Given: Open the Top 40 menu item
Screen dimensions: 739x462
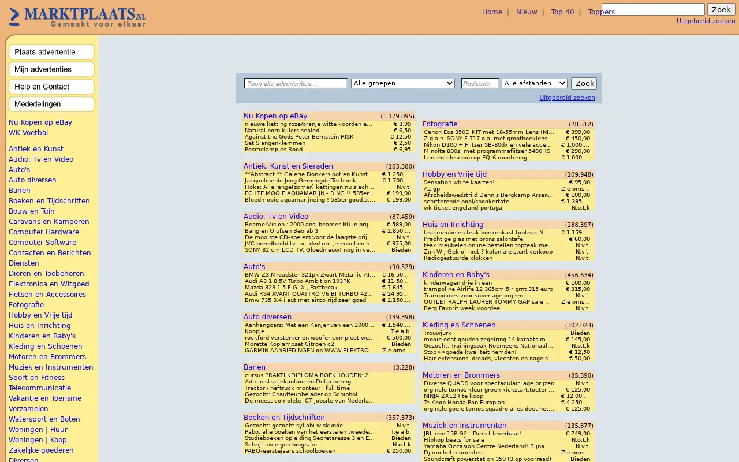Looking at the screenshot, I should [562, 12].
